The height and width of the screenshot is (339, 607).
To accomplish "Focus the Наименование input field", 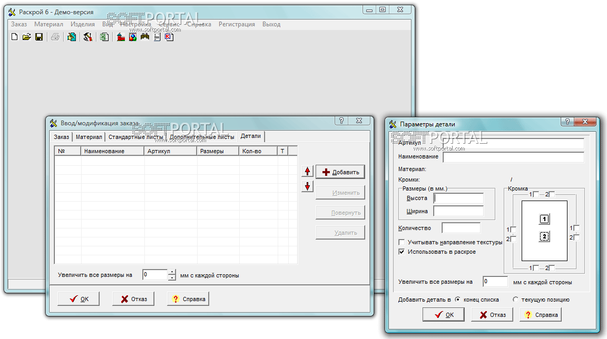I will coord(513,157).
